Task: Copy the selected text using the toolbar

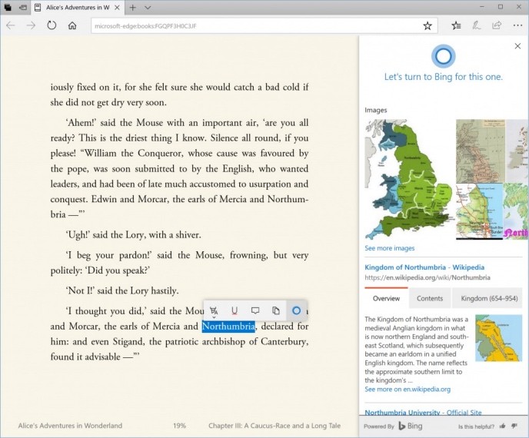Action: 275,310
